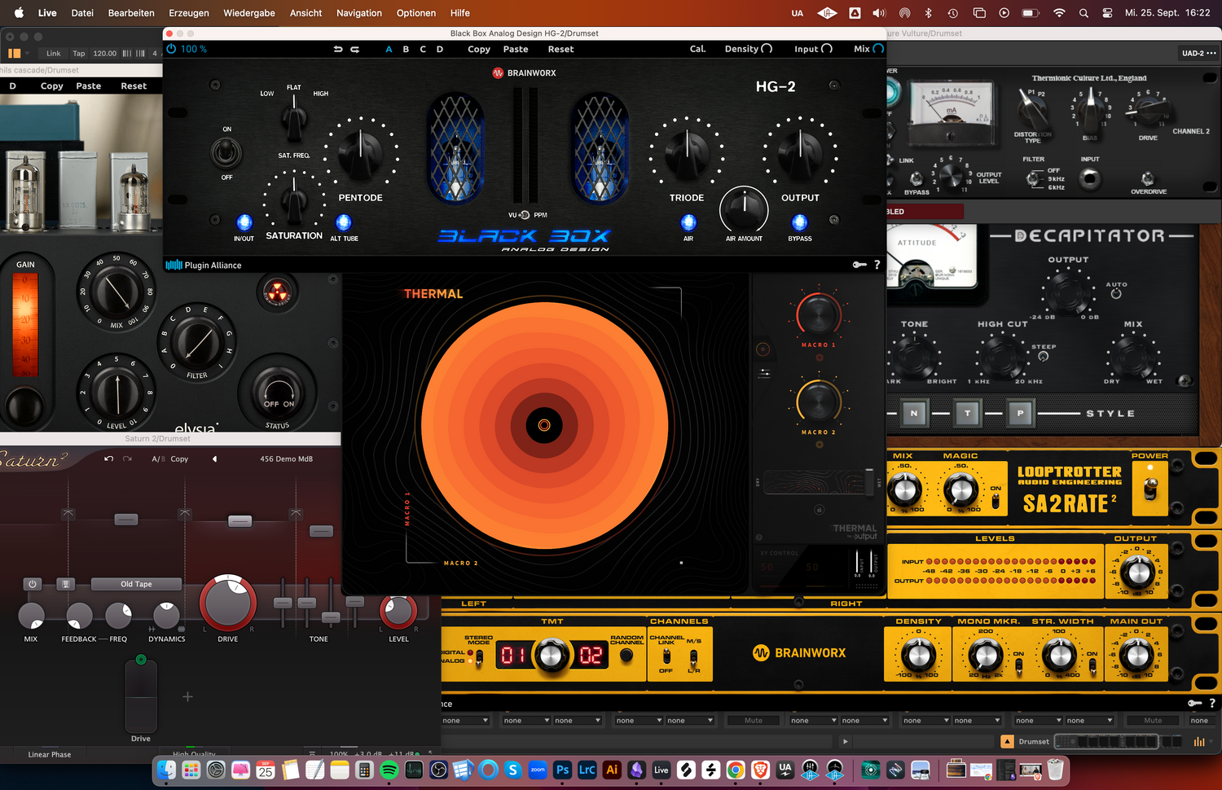
Task: Click the HG-2 plugin power icon
Action: (x=171, y=49)
